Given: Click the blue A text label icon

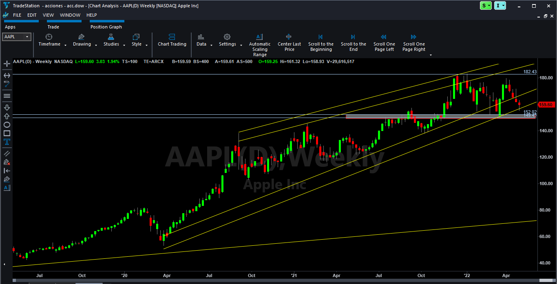Looking at the screenshot, I should coord(7,188).
